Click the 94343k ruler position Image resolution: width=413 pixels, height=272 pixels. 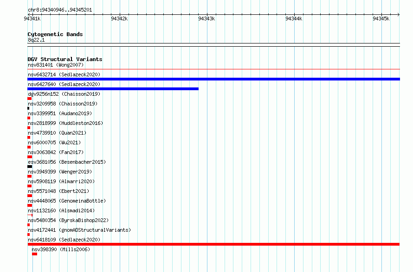pos(206,19)
